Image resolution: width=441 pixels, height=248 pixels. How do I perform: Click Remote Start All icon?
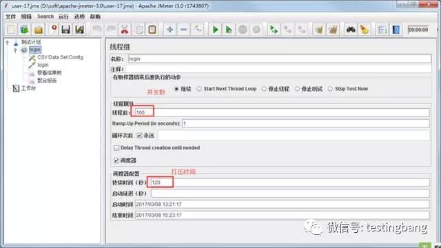274,30
